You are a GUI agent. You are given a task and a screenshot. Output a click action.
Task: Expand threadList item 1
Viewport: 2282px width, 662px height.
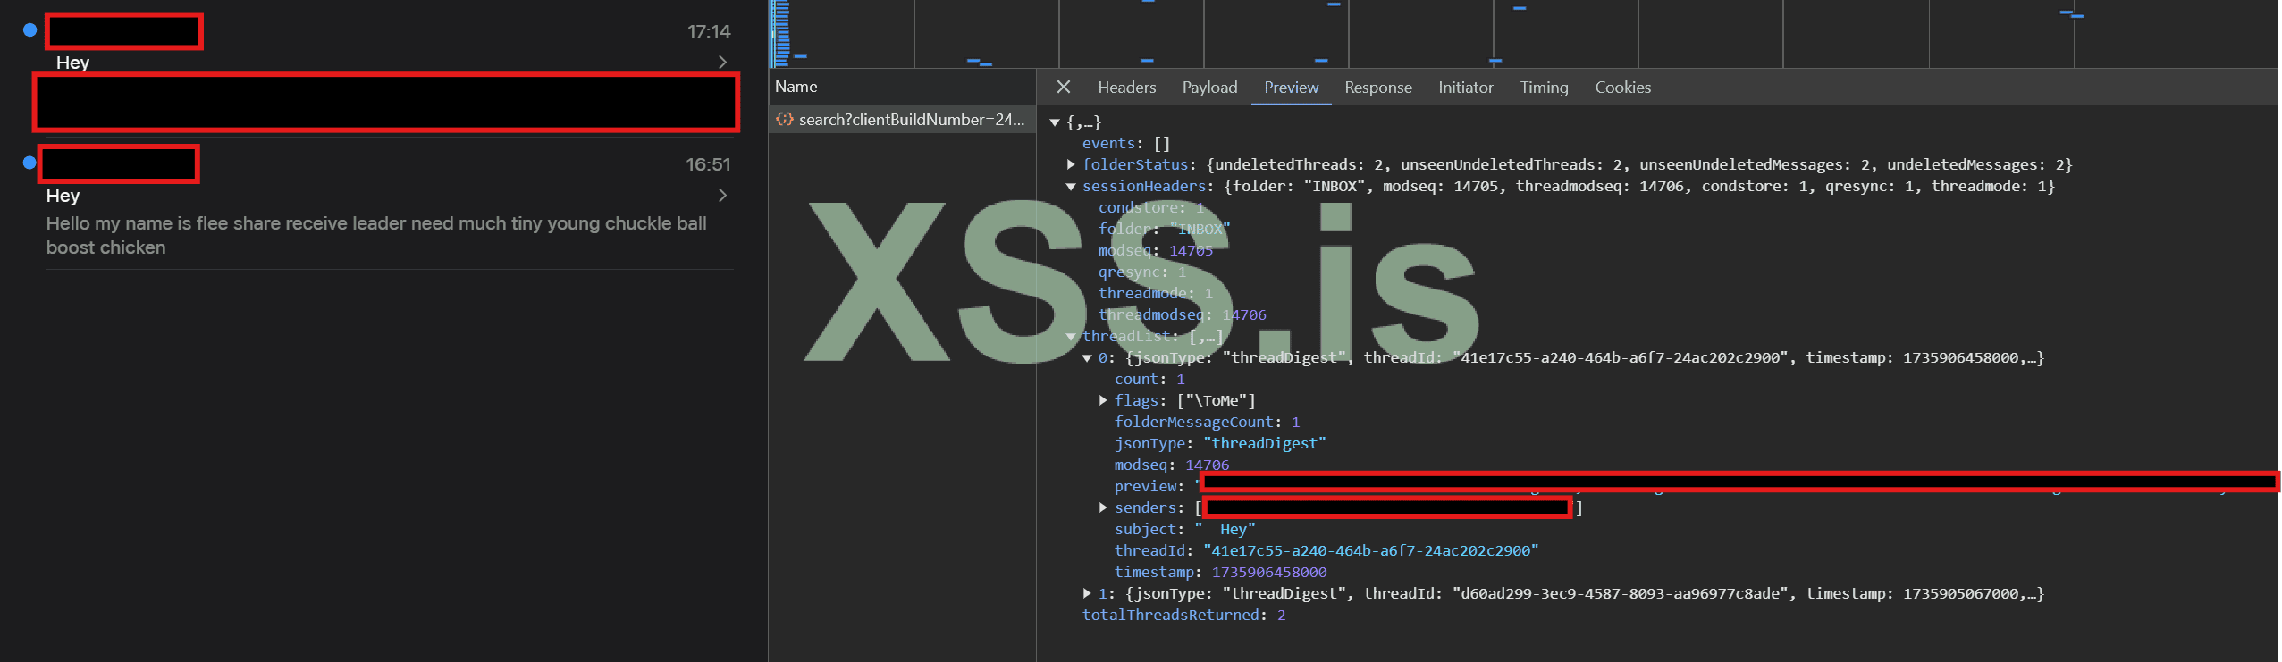click(x=1087, y=593)
